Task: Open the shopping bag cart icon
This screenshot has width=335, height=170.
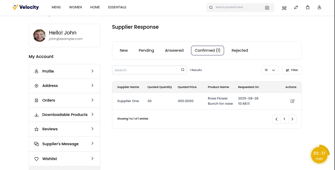Action: pos(308,8)
